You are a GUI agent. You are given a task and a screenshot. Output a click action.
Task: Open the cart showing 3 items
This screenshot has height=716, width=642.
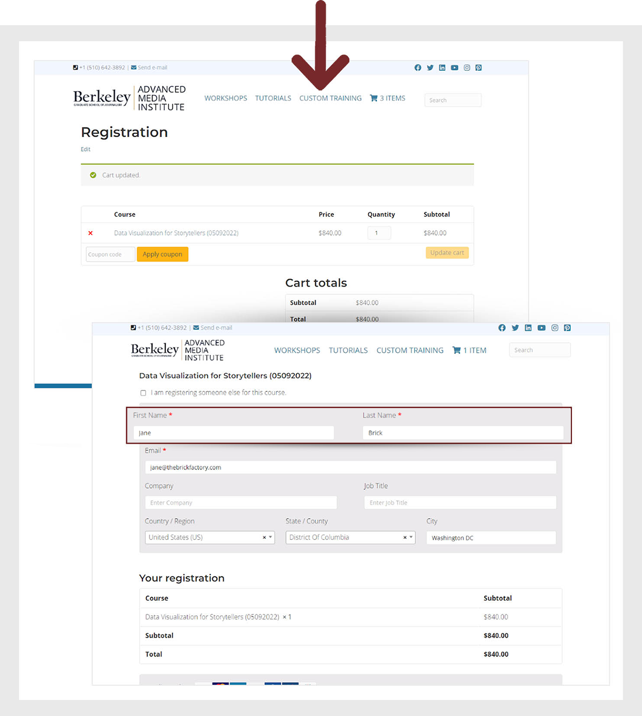[x=387, y=98]
